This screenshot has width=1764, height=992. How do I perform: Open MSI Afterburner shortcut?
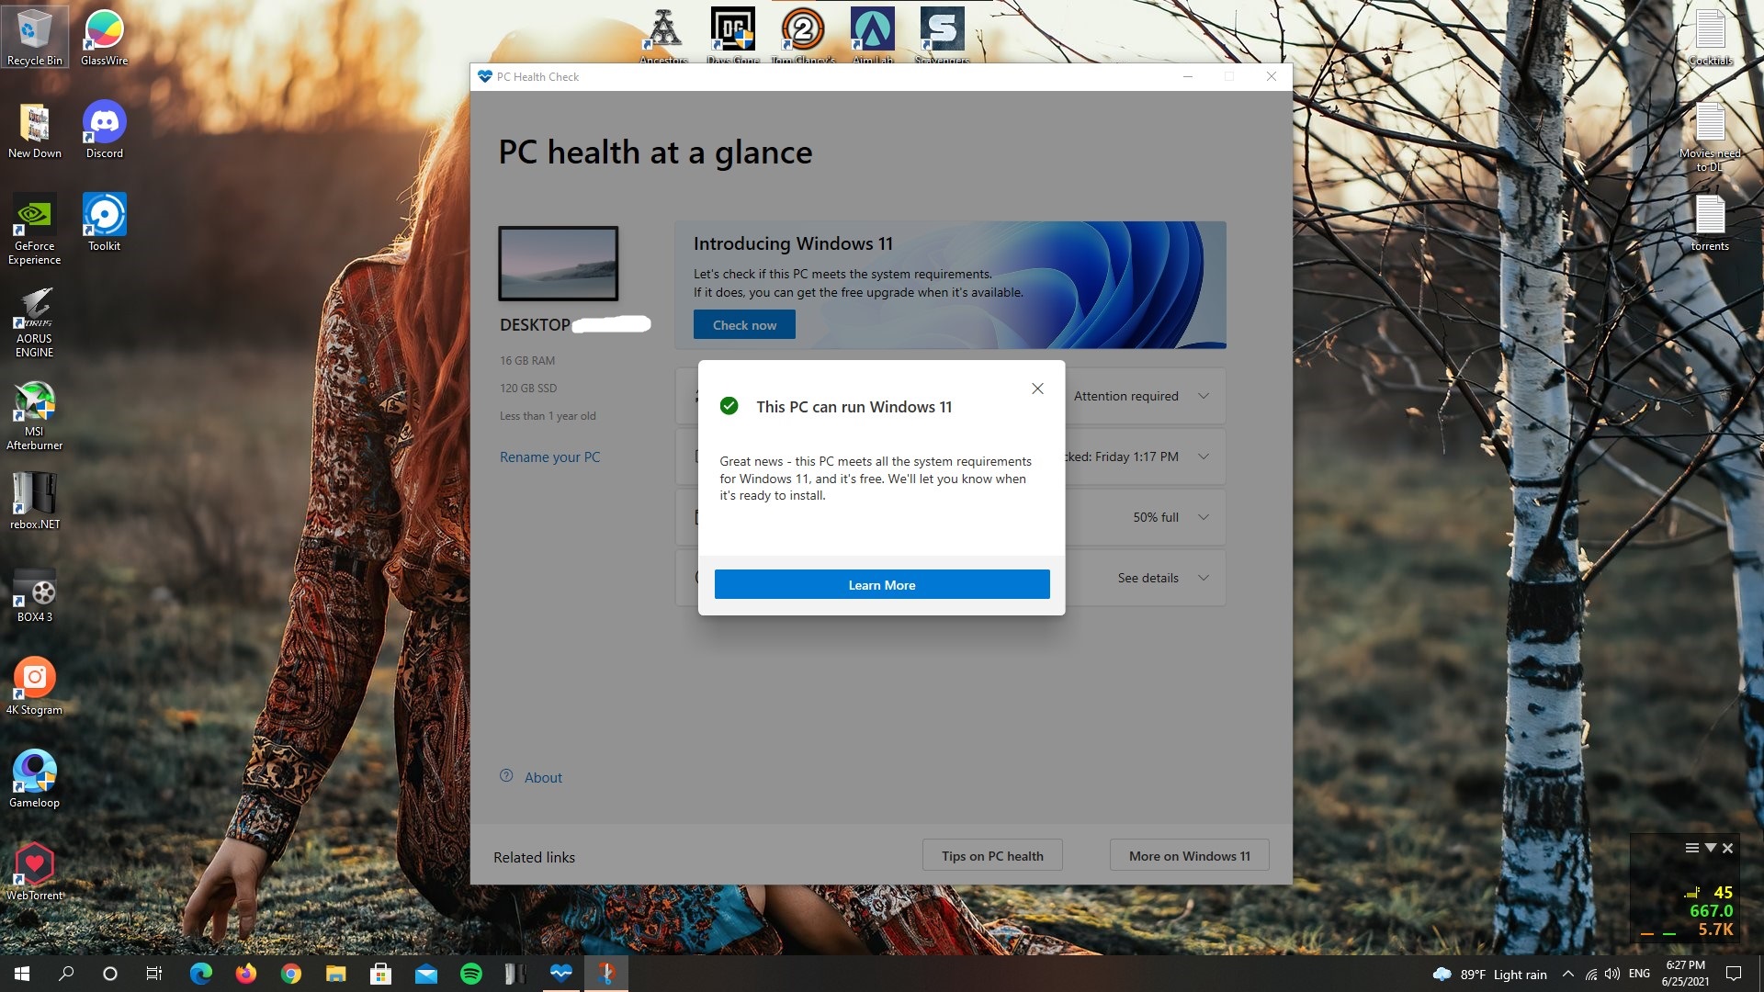click(x=34, y=415)
